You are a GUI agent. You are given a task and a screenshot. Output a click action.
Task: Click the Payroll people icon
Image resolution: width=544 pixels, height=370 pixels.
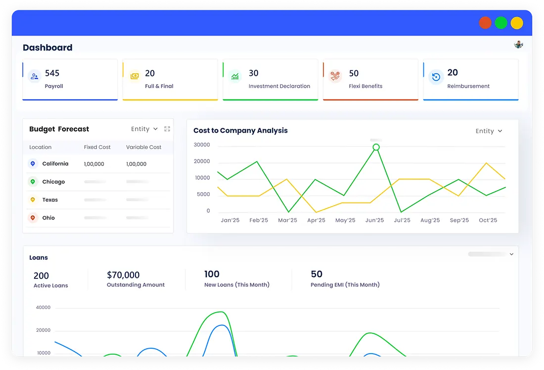(34, 76)
